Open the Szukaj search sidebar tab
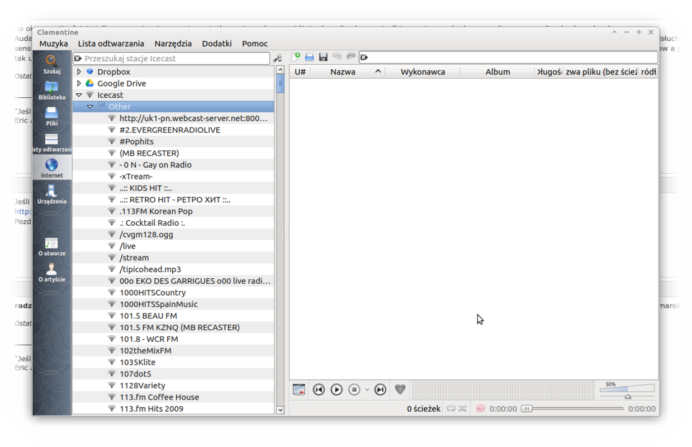This screenshot has height=447, width=692. (x=51, y=64)
